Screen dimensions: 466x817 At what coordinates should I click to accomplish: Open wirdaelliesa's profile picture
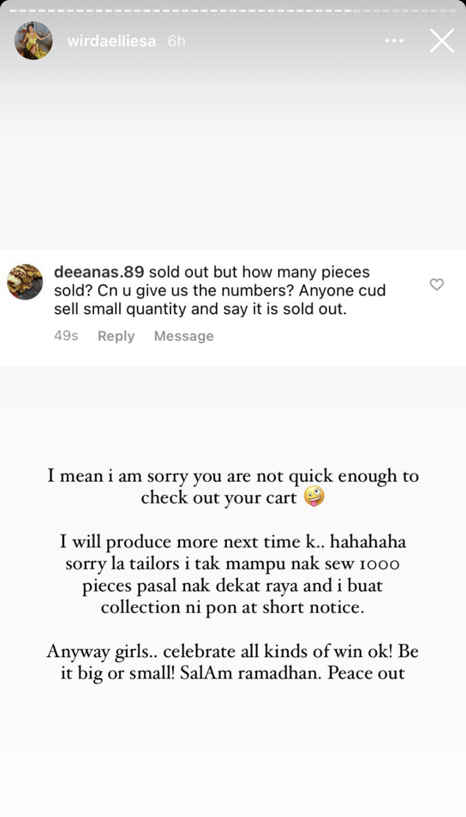(x=33, y=41)
